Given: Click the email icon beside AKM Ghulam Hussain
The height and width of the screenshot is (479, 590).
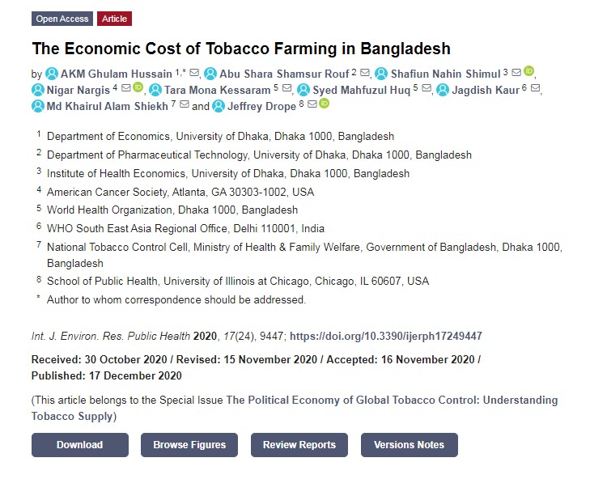Looking at the screenshot, I should [194, 74].
